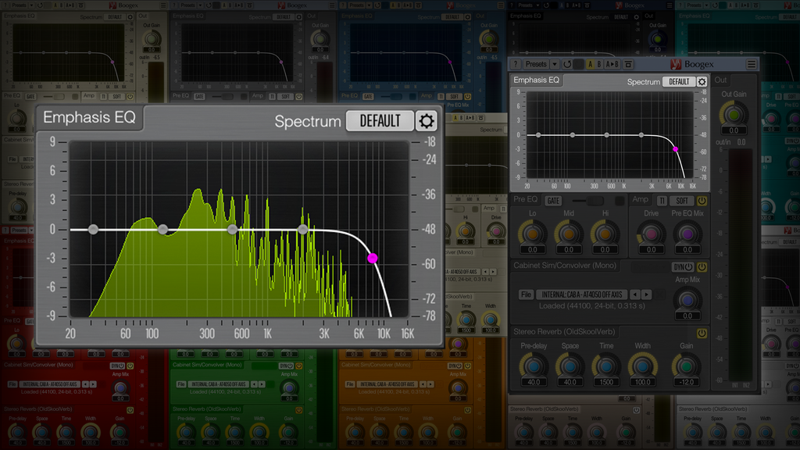Click File to load a cabinet impulse
This screenshot has height=450, width=800.
526,295
